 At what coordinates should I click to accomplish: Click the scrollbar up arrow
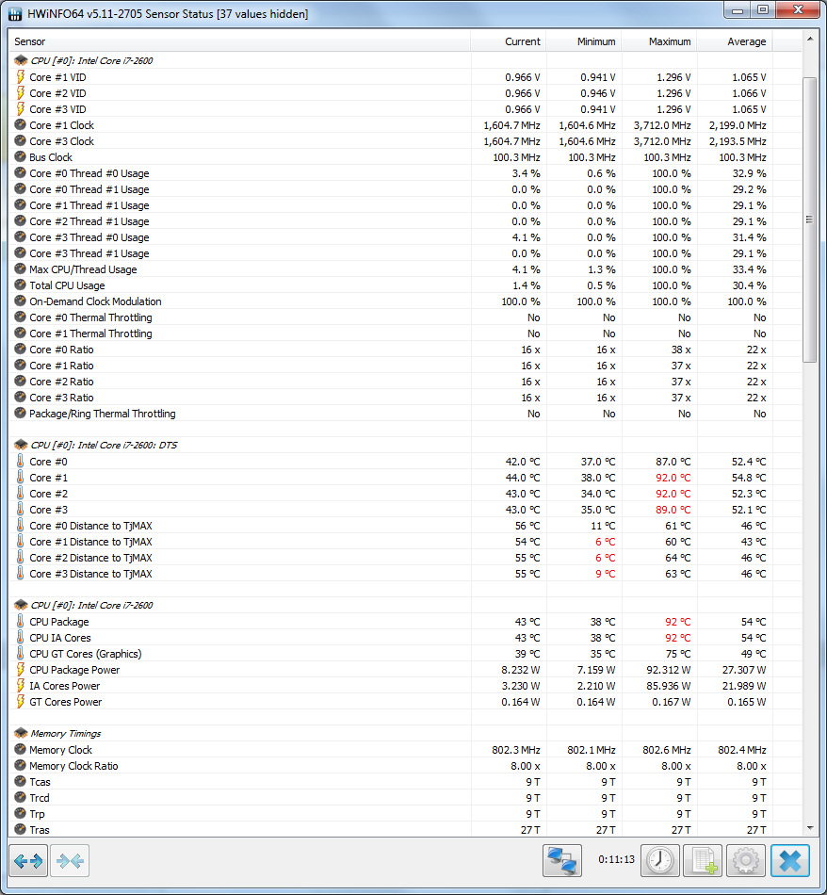point(809,39)
